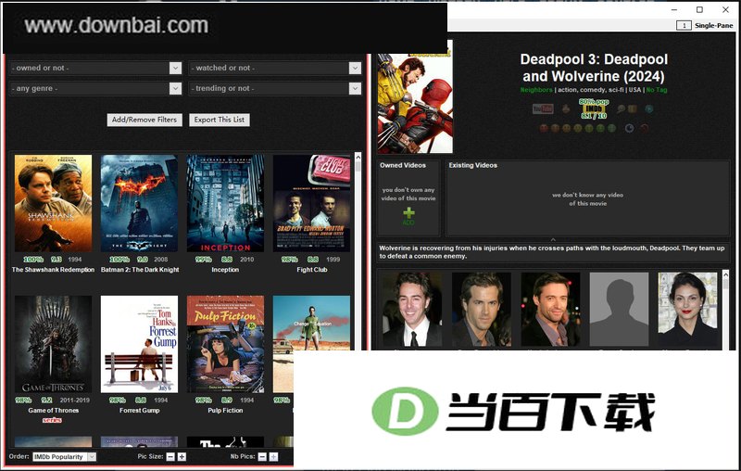Open the 'watched or not' filter dropdown
The image size is (741, 471).
[x=275, y=68]
